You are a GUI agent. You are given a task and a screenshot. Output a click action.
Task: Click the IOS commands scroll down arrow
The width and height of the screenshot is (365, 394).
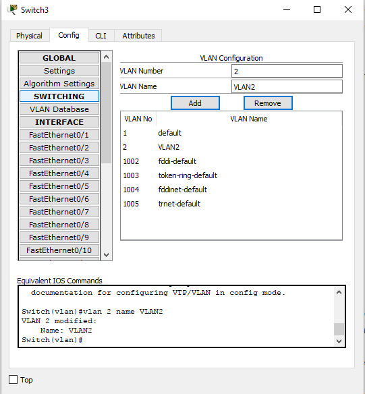[x=339, y=341]
